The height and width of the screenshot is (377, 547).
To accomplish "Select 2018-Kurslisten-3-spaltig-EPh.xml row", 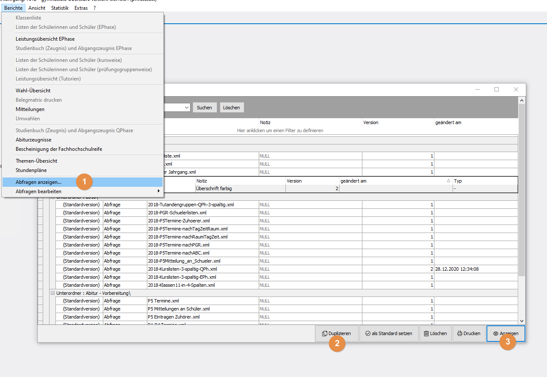I will [x=286, y=277].
